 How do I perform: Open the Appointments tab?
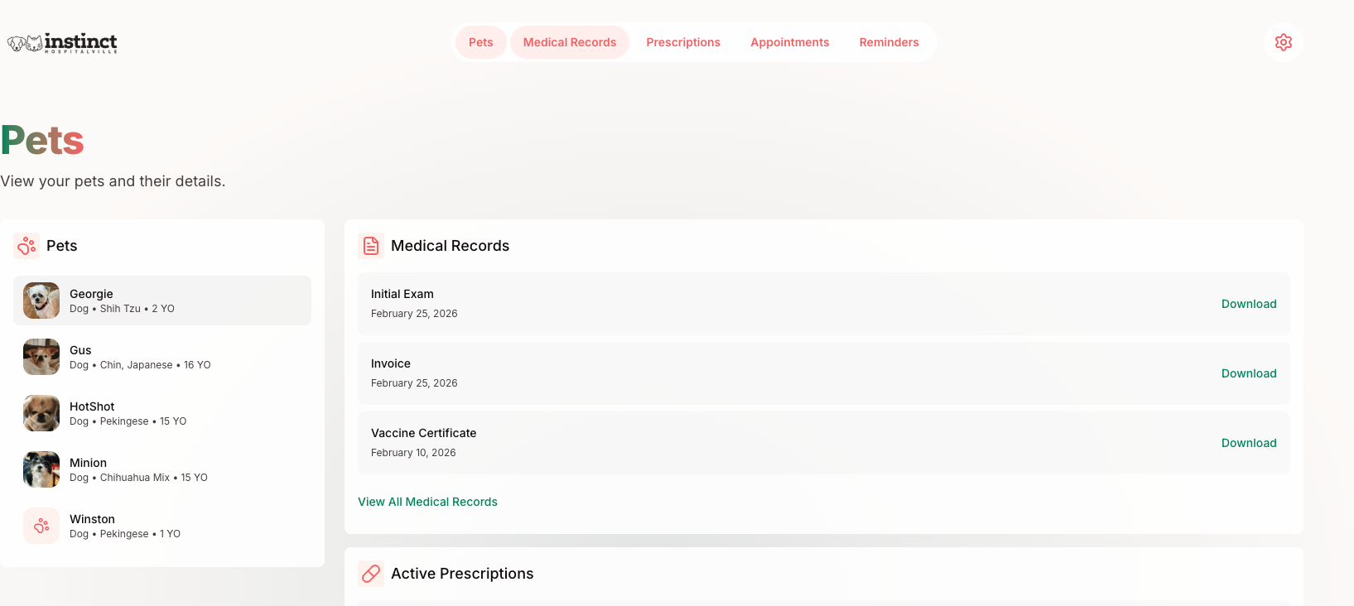(789, 42)
